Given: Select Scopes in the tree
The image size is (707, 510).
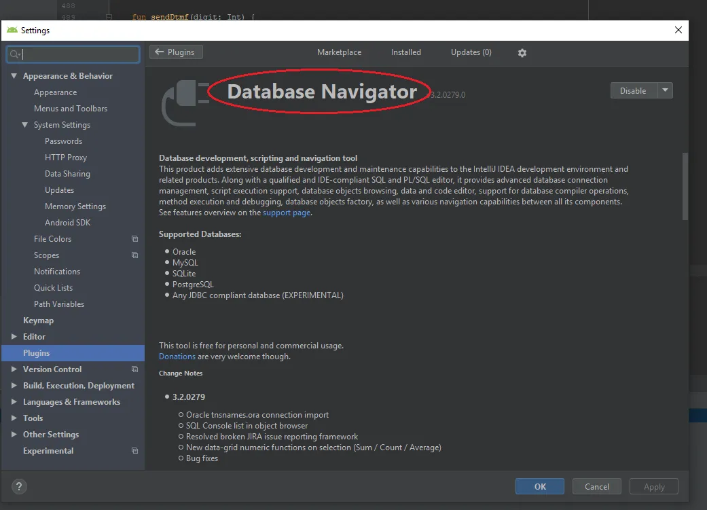Looking at the screenshot, I should (x=46, y=255).
